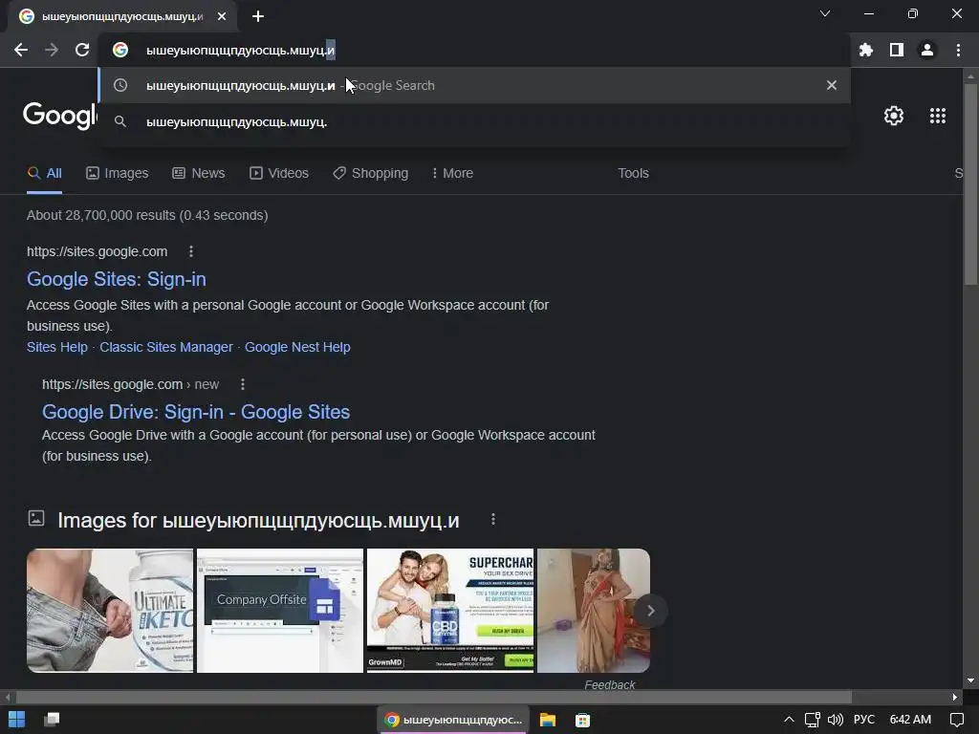Open the Windows Start menu
This screenshot has height=734, width=979.
(x=17, y=720)
